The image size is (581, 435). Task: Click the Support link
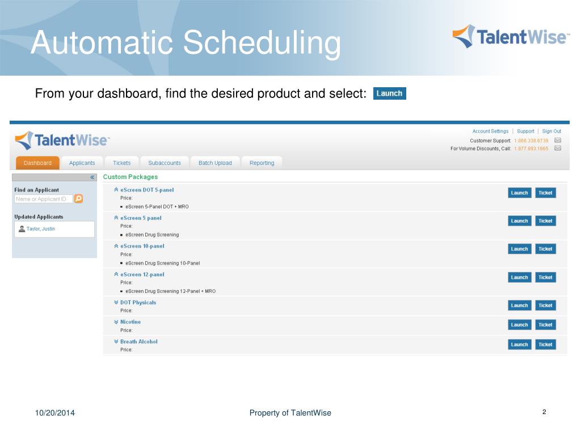click(525, 131)
